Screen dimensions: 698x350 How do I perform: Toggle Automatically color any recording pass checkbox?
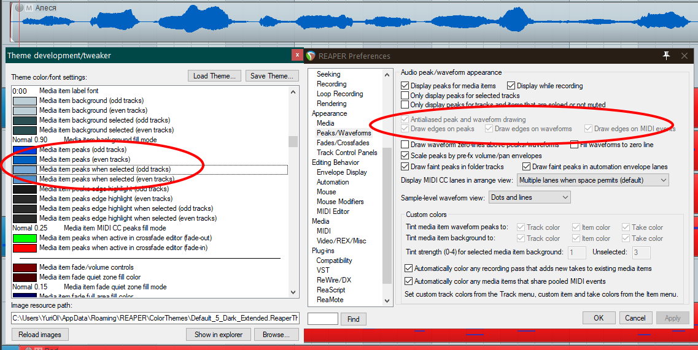click(408, 268)
